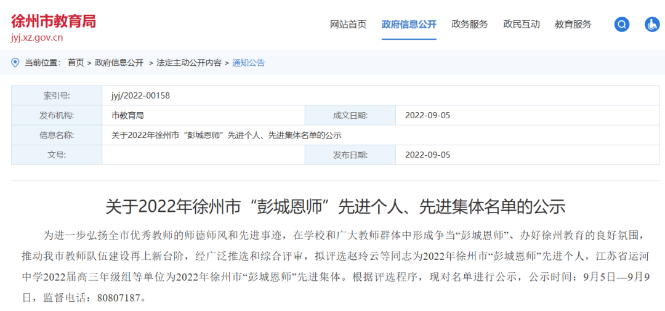Click the 发布日期 value 2022-09-05
The height and width of the screenshot is (311, 665).
427,155
